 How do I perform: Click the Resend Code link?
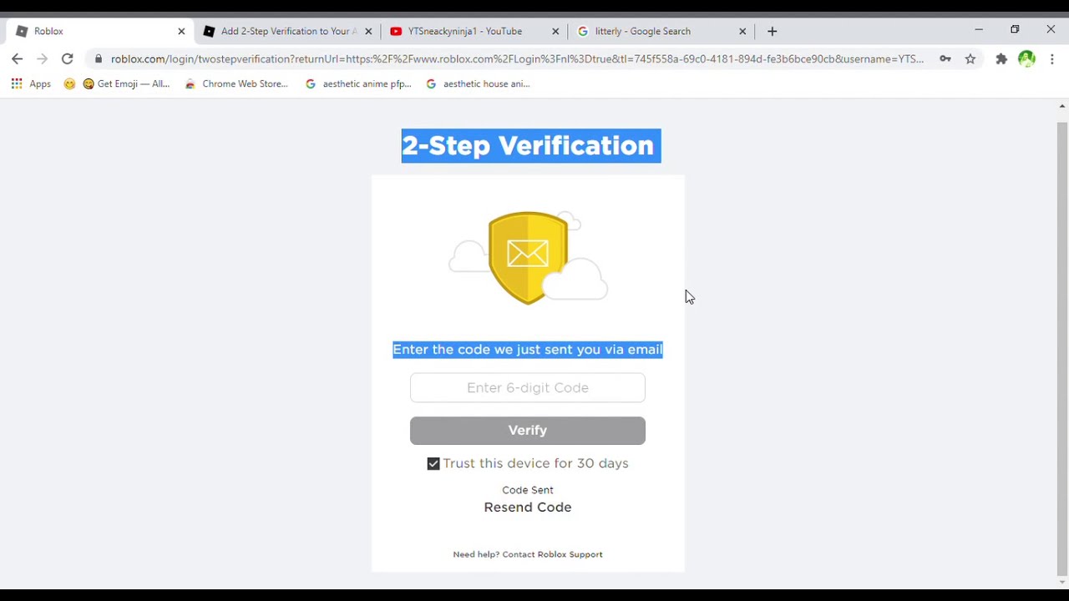click(528, 508)
